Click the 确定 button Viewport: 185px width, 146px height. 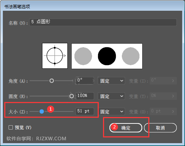126,128
